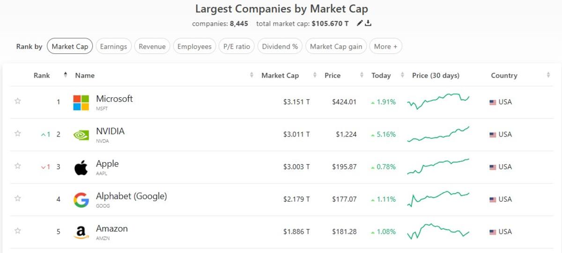
Task: Click the Google logo icon
Action: (81, 200)
